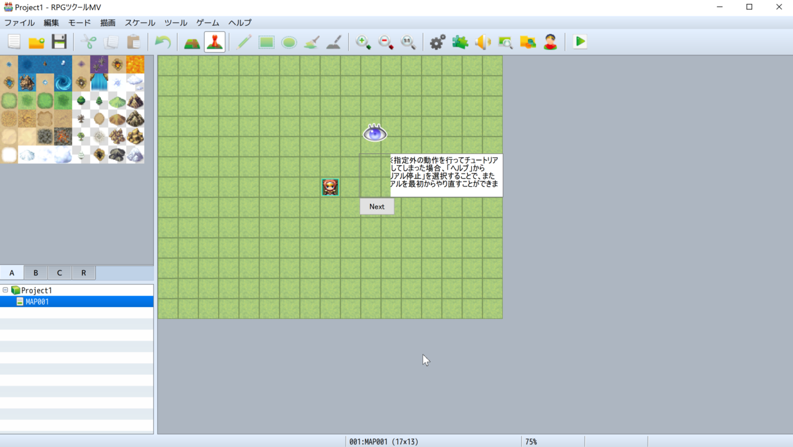Switch to tileset tab C

click(x=59, y=273)
